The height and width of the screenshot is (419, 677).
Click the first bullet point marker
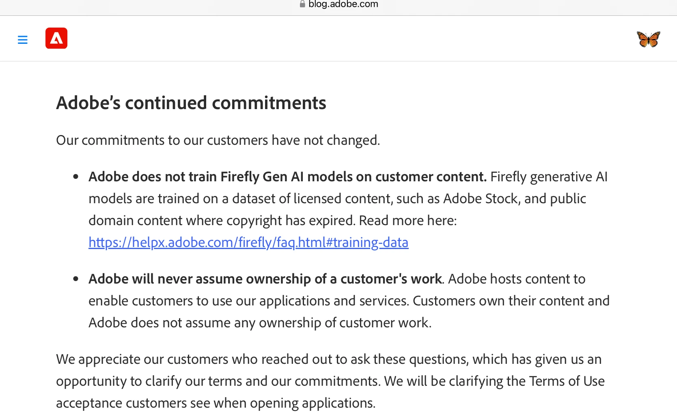tap(76, 177)
